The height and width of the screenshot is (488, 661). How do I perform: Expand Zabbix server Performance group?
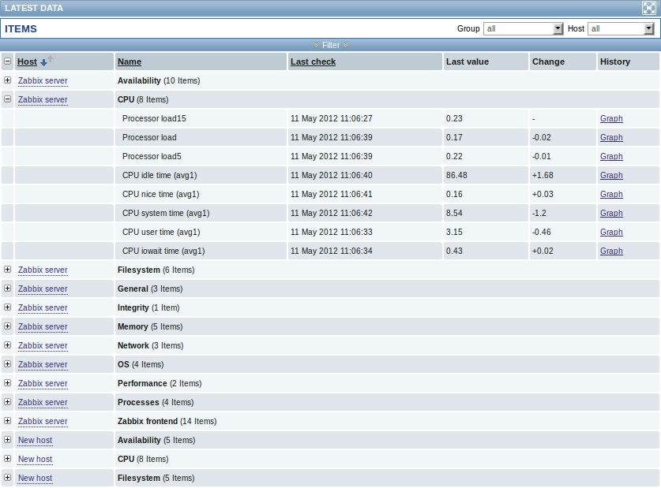point(7,383)
